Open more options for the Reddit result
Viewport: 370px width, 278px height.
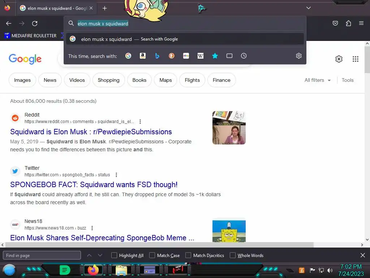pos(140,122)
